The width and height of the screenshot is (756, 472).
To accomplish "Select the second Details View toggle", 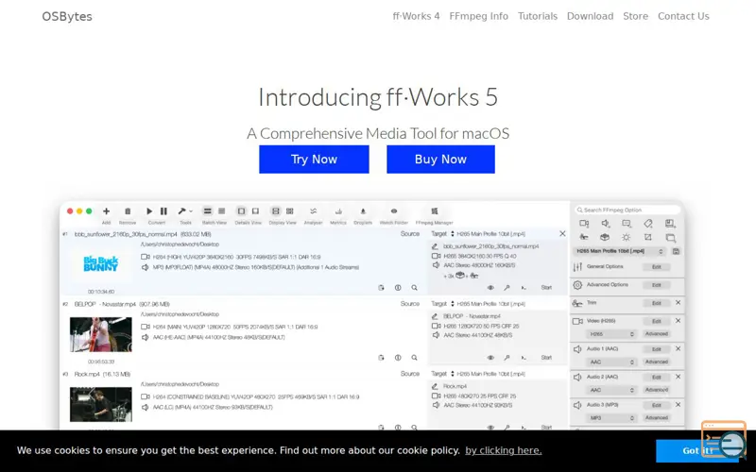I will point(255,211).
